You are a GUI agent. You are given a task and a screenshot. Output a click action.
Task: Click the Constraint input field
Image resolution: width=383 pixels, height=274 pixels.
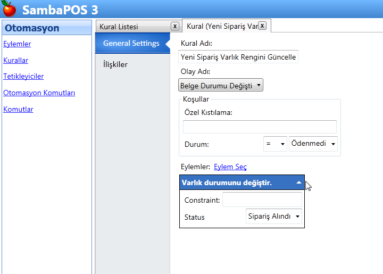click(262, 200)
